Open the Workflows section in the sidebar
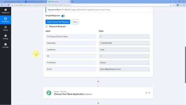This screenshot has width=186, height=105. [x=6, y=20]
